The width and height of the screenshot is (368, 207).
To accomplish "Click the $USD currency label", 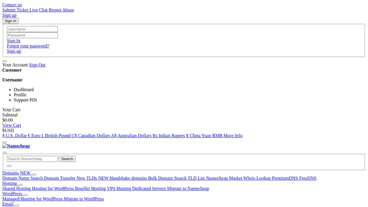I will point(8,131).
